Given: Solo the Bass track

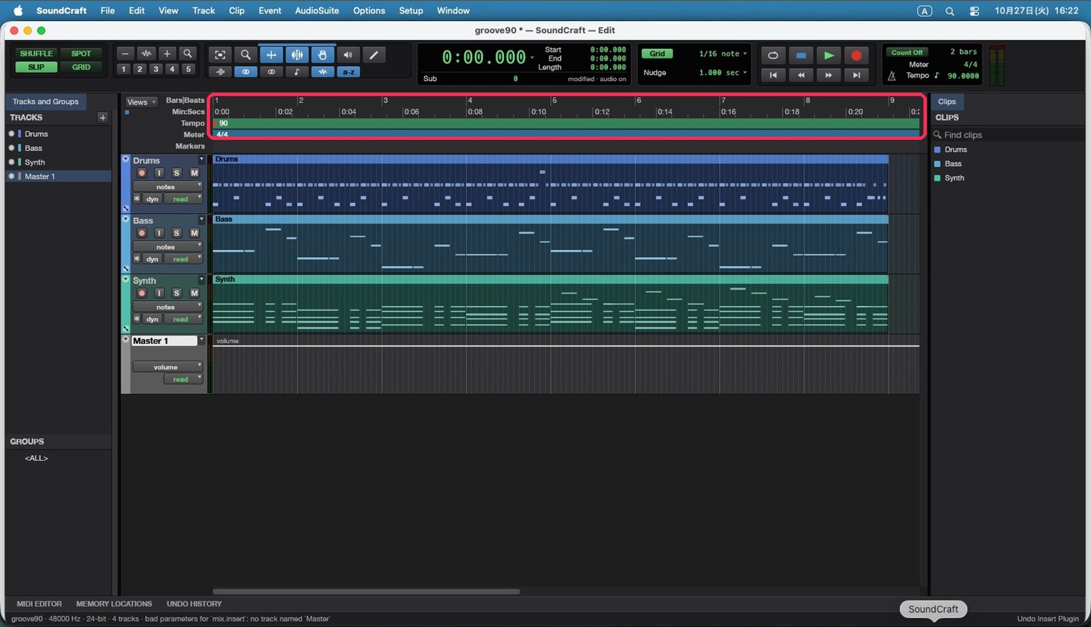Looking at the screenshot, I should 177,233.
